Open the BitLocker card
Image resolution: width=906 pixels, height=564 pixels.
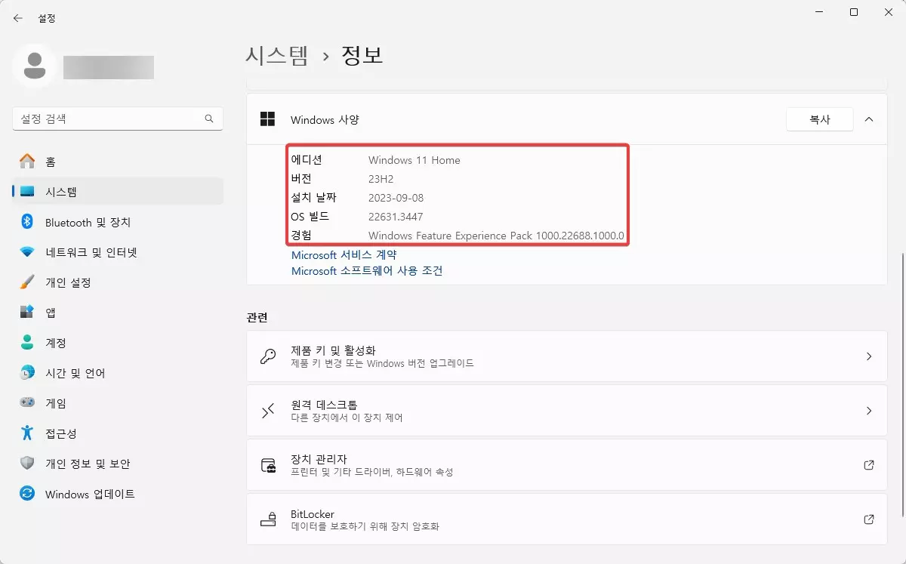[x=567, y=519]
